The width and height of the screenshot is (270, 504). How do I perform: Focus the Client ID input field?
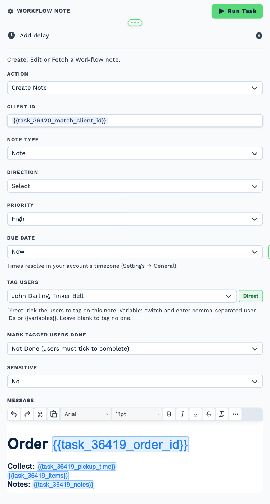(x=135, y=121)
